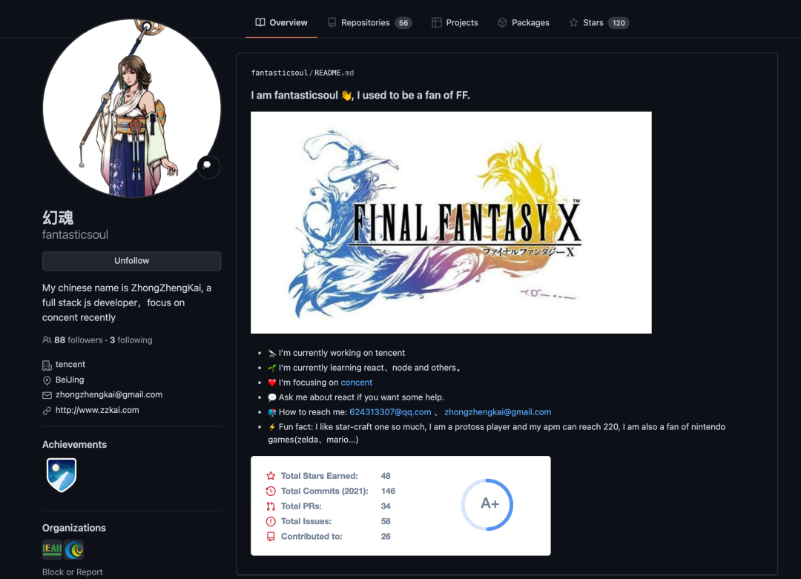Click the Unfollow button
Viewport: 801px width, 579px height.
[x=132, y=261]
